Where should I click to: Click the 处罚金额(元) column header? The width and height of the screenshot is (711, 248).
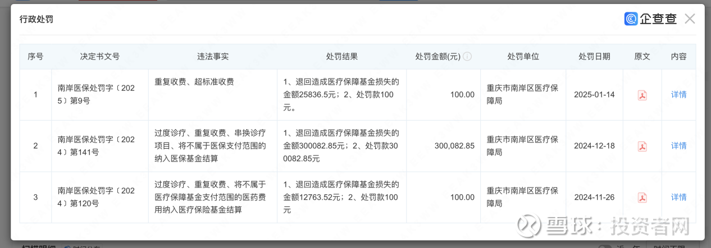click(437, 57)
